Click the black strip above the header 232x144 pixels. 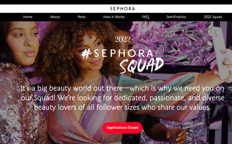(x=116, y=2)
